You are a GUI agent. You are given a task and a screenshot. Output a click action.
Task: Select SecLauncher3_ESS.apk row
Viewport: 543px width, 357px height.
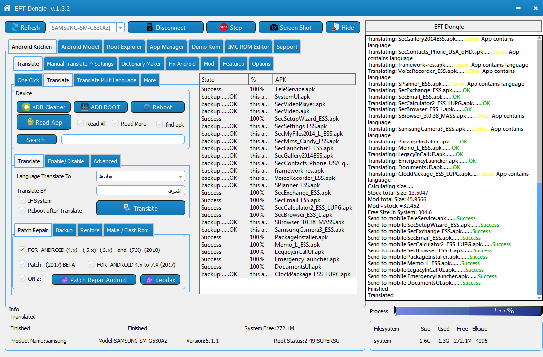278,148
